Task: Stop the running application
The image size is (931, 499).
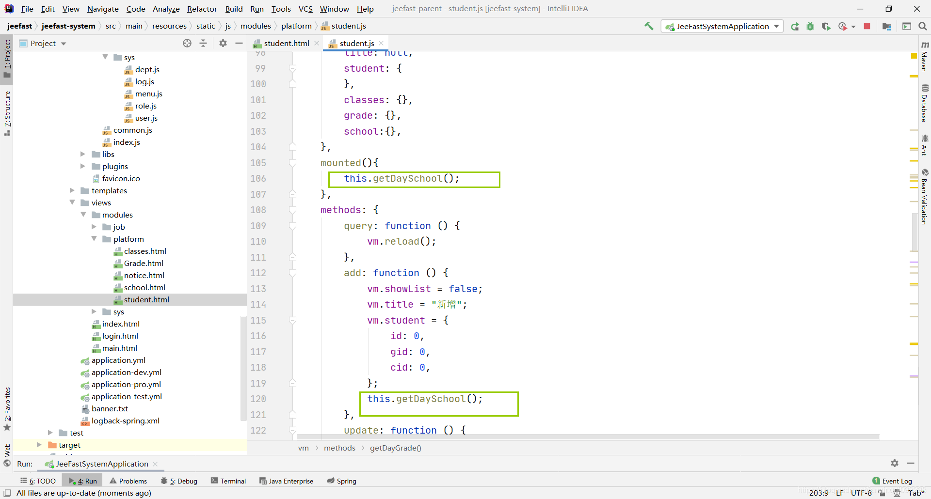Action: pos(867,27)
